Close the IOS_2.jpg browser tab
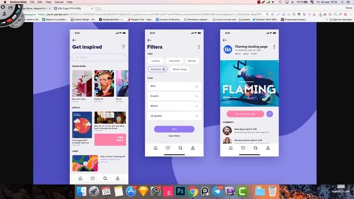This screenshot has height=199, width=354. (92, 8)
